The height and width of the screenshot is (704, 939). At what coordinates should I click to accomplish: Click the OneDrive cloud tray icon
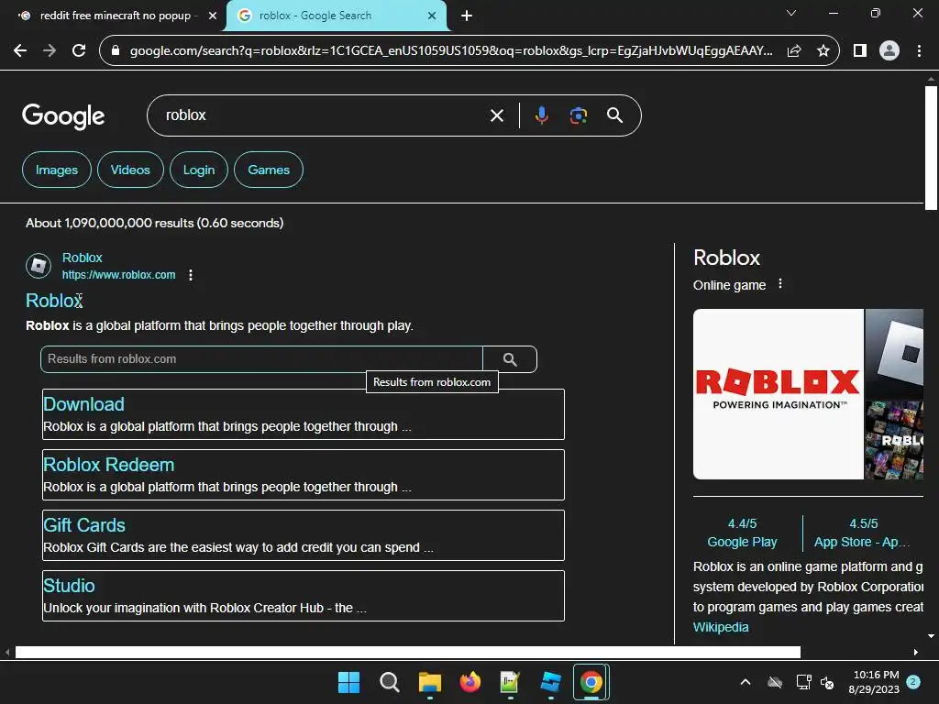775,682
